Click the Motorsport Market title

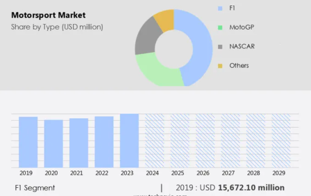click(x=48, y=15)
